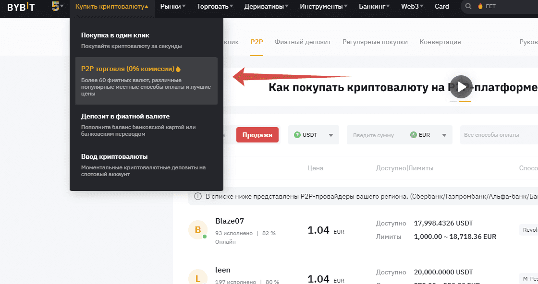The width and height of the screenshot is (538, 284).
Task: Click the Введите сумму amount field
Action: (x=373, y=135)
